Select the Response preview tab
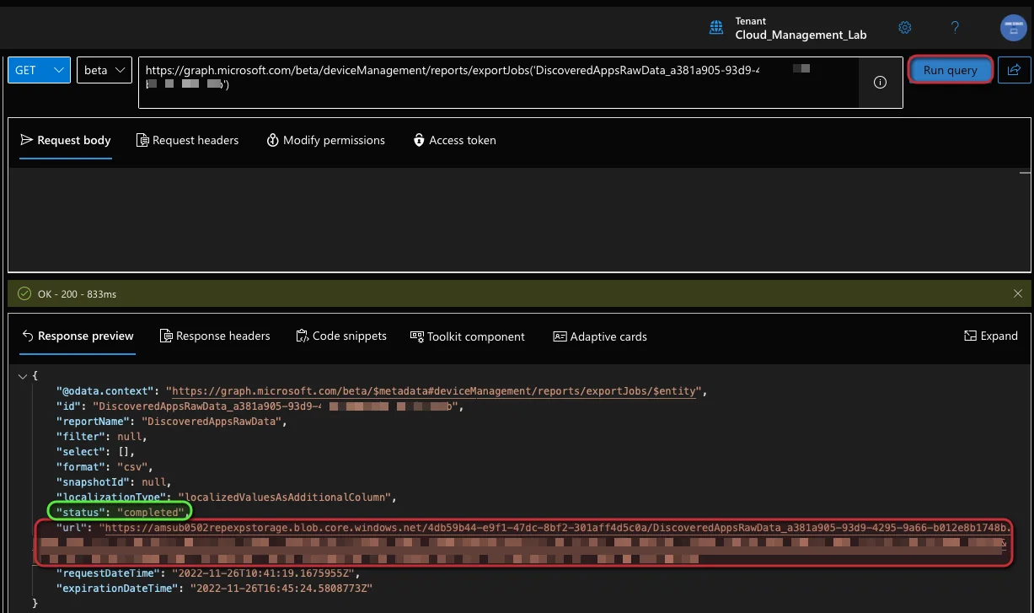This screenshot has height=613, width=1034. click(78, 336)
